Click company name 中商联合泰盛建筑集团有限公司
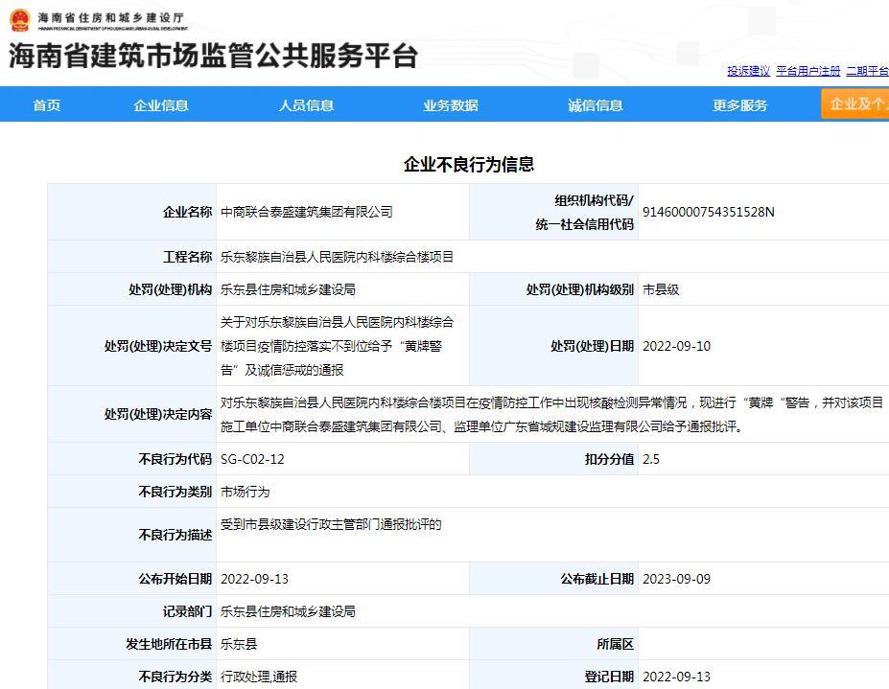 307,212
